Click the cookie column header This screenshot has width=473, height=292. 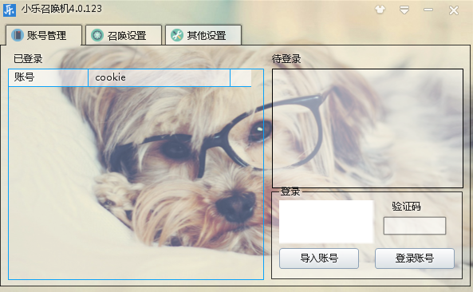coord(159,78)
